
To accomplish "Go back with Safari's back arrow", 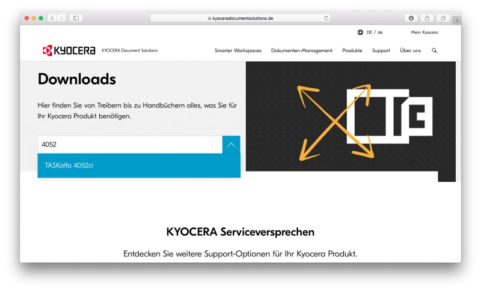I will [x=52, y=18].
